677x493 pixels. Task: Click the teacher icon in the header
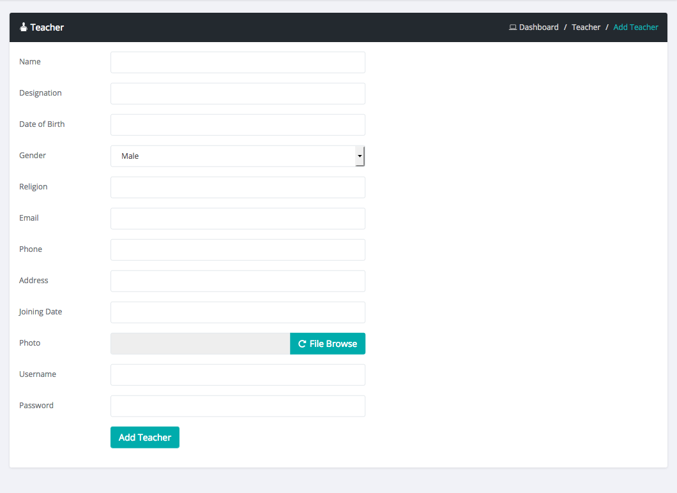pyautogui.click(x=24, y=27)
